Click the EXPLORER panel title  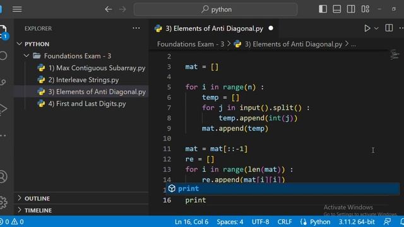[x=38, y=28]
